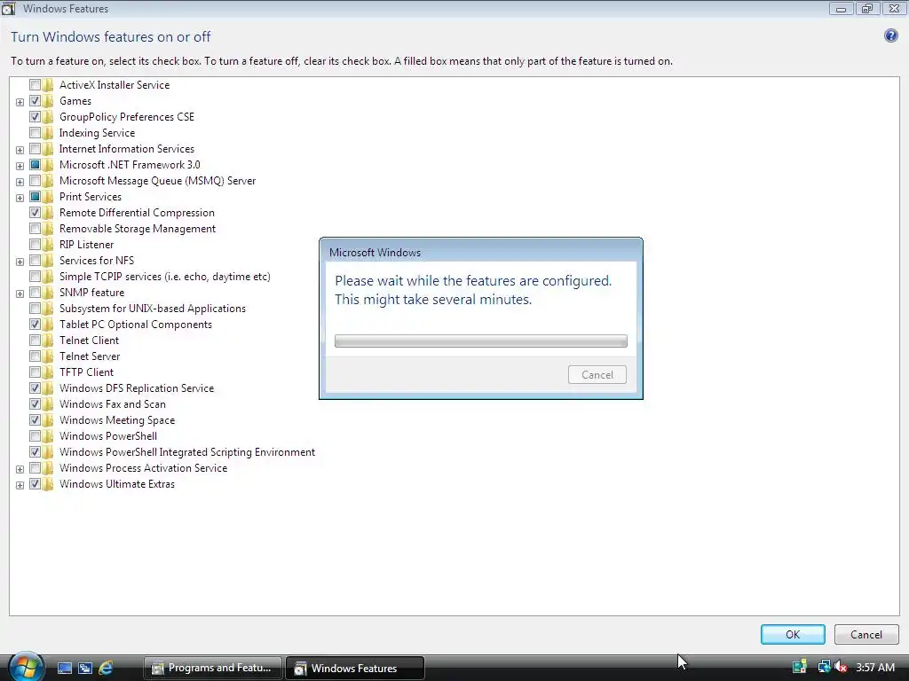Click the feature configuration progress bar

pyautogui.click(x=480, y=341)
